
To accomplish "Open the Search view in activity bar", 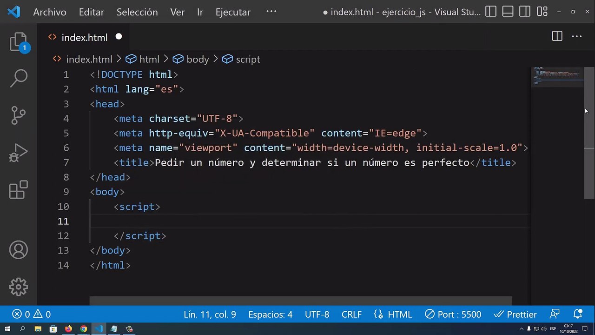I will (19, 78).
